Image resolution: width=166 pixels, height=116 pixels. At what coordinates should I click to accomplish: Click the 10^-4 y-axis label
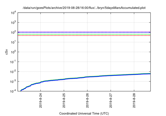pyautogui.click(x=13, y=91)
